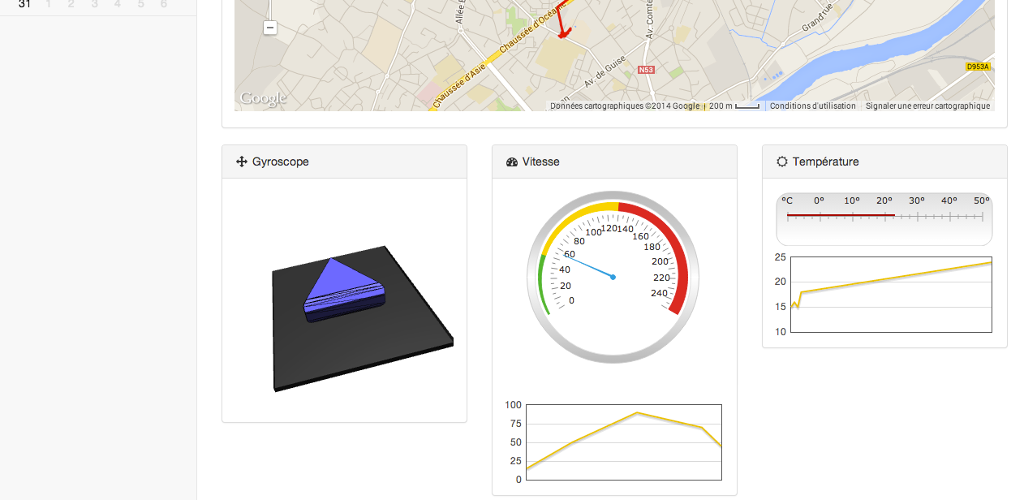Select greyed calendar day 1

(x=49, y=4)
